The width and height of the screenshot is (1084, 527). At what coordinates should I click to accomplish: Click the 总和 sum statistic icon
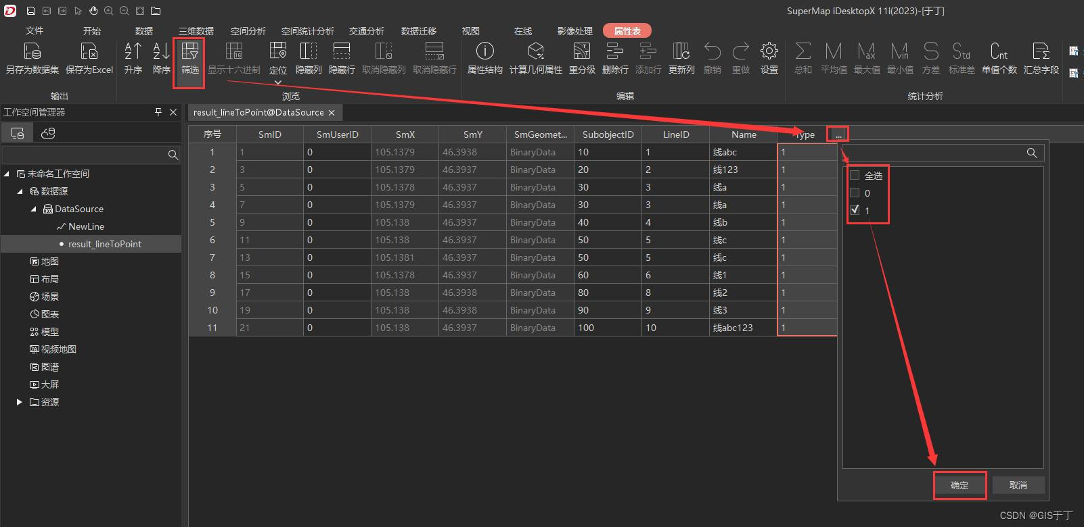803,51
